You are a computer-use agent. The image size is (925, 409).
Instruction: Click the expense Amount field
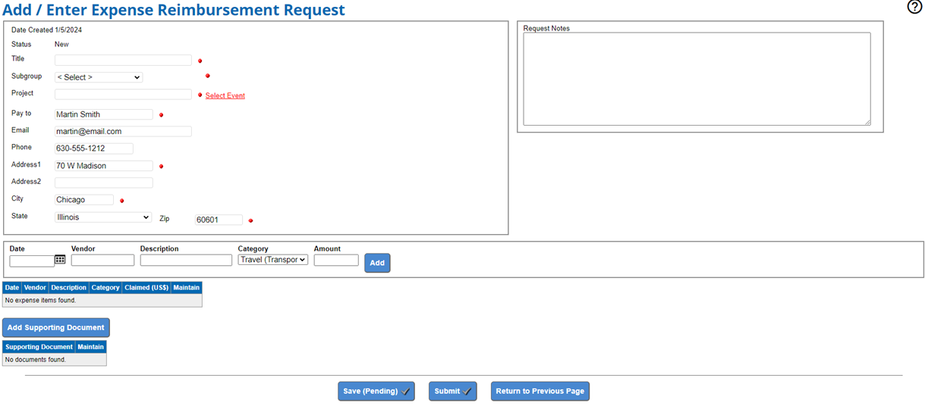[336, 261]
